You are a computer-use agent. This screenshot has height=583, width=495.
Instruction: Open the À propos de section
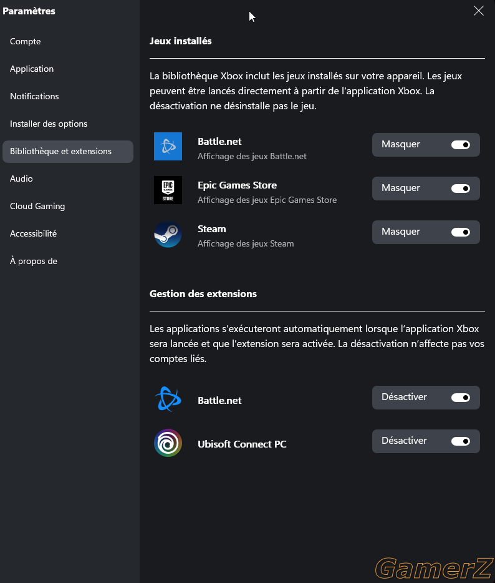click(68, 262)
